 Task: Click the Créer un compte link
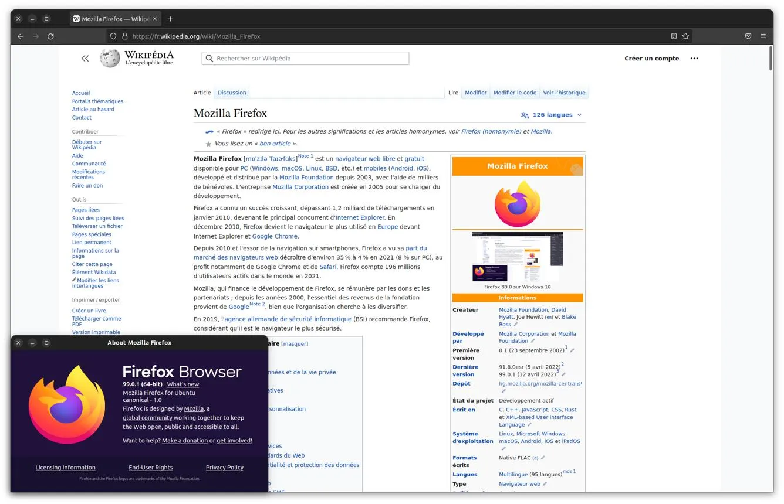651,59
